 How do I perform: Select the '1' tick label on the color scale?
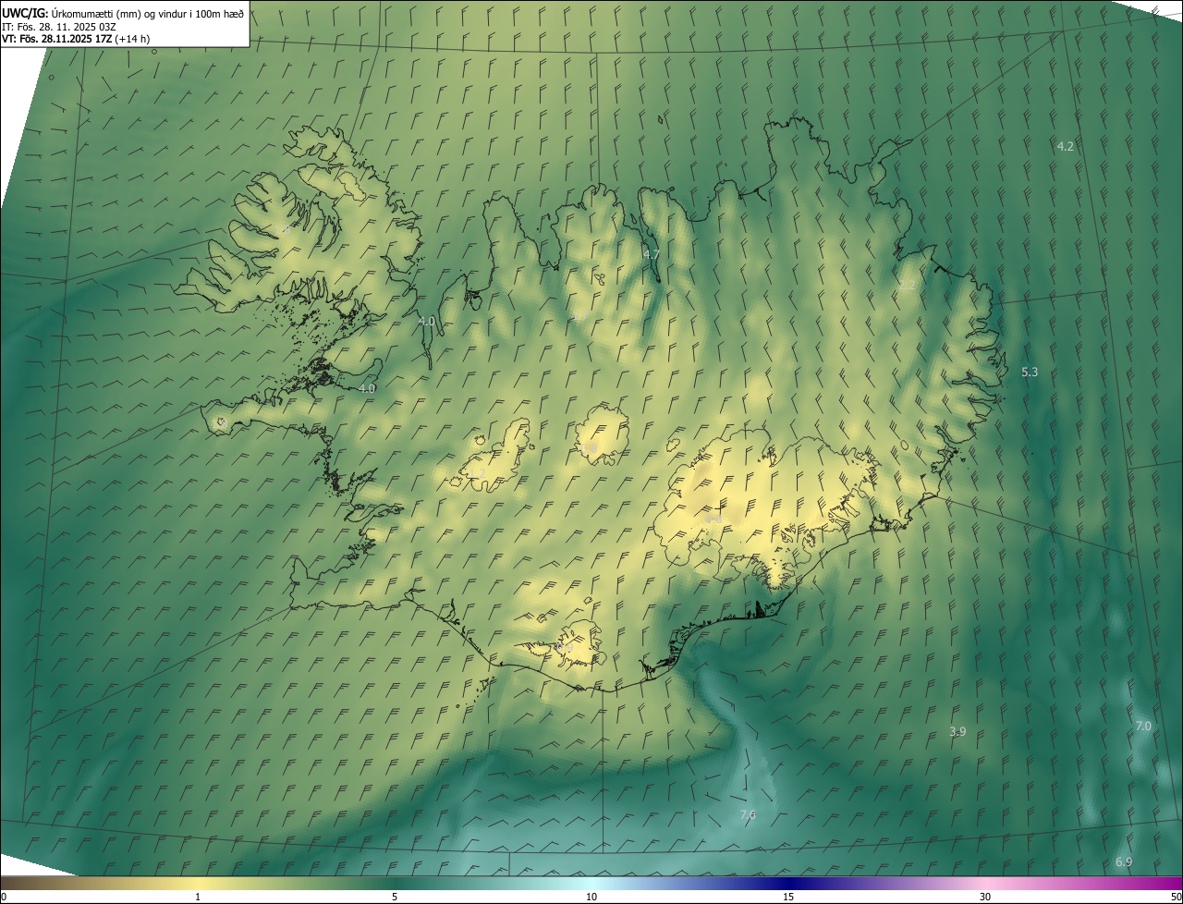(198, 898)
